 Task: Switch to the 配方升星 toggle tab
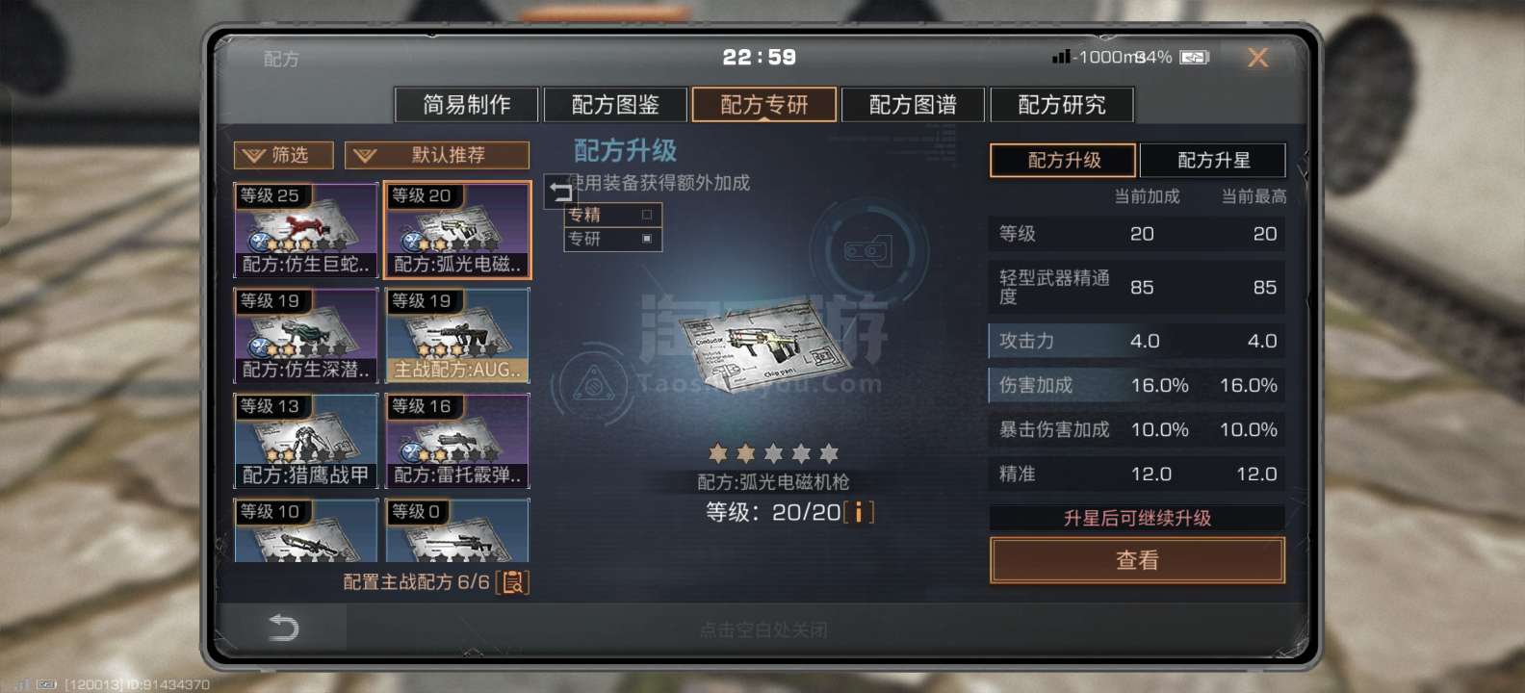[1213, 160]
